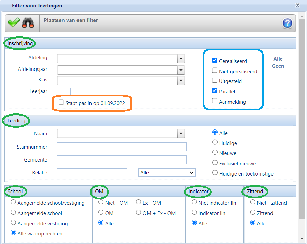Open help via the blue question mark
This screenshot has height=244, width=307.
pos(287,23)
